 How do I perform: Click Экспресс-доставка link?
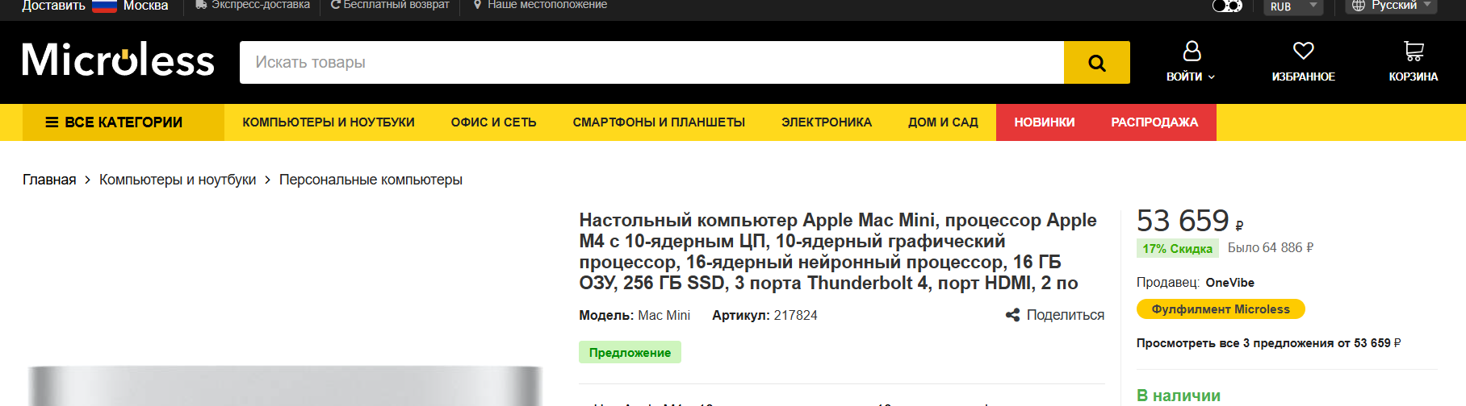(261, 5)
